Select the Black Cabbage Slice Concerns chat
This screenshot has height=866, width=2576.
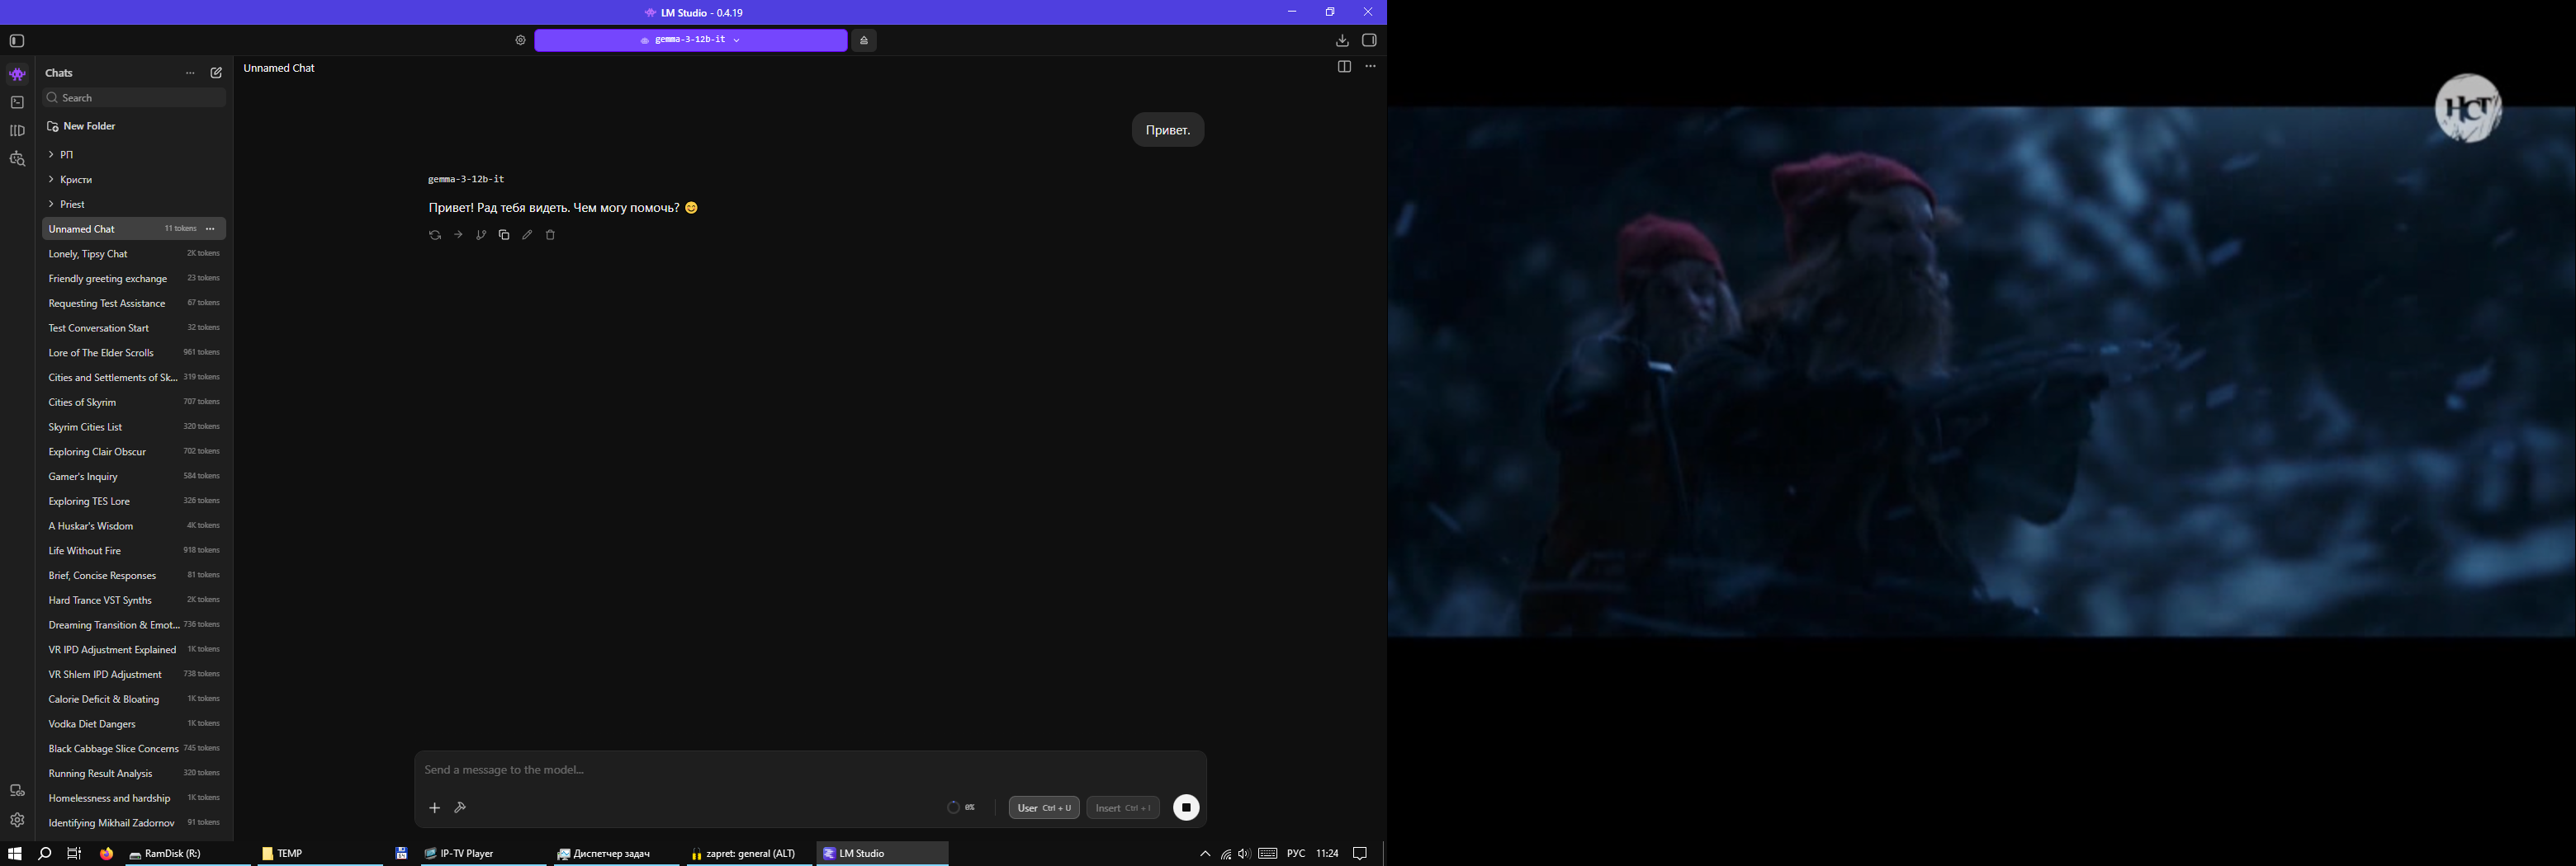click(134, 749)
